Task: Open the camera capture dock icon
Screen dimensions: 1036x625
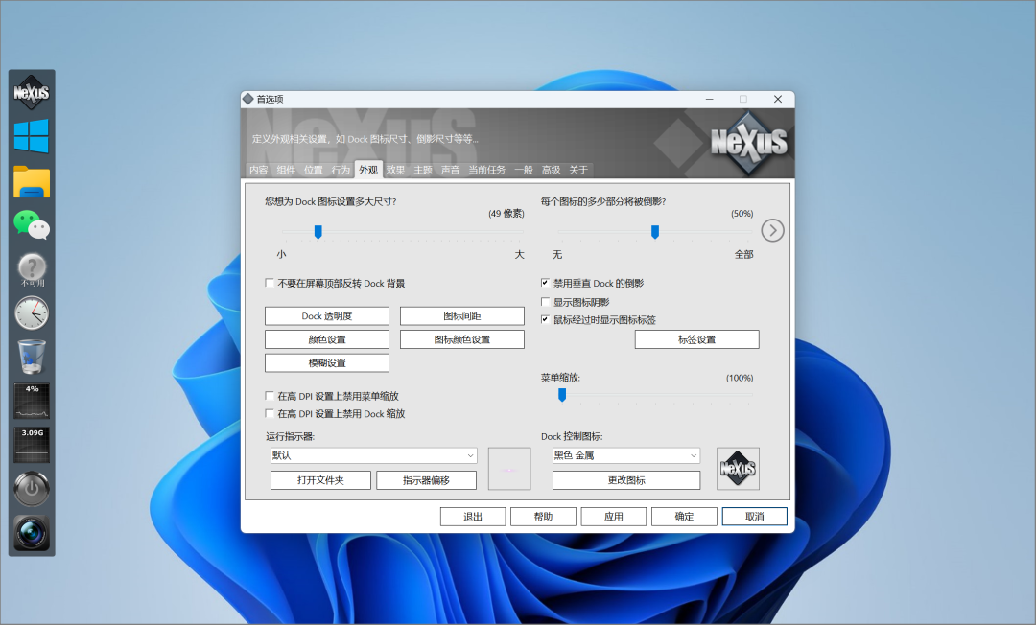Action: tap(32, 533)
